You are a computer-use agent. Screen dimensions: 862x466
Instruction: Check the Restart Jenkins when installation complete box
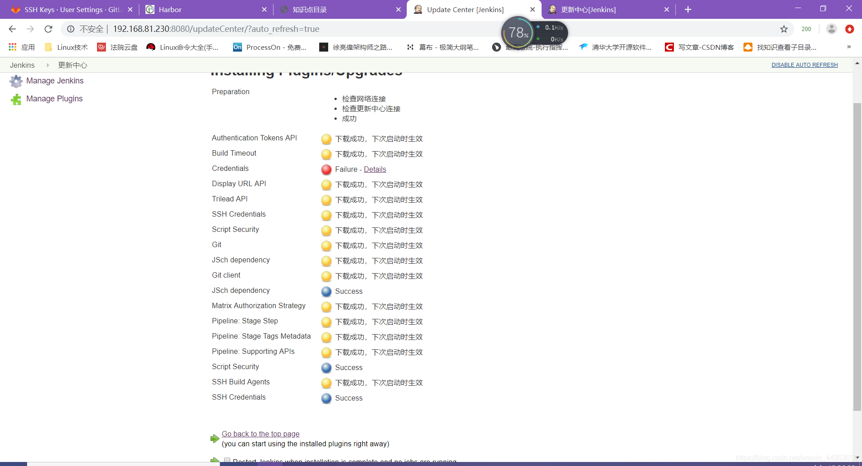tap(227, 460)
